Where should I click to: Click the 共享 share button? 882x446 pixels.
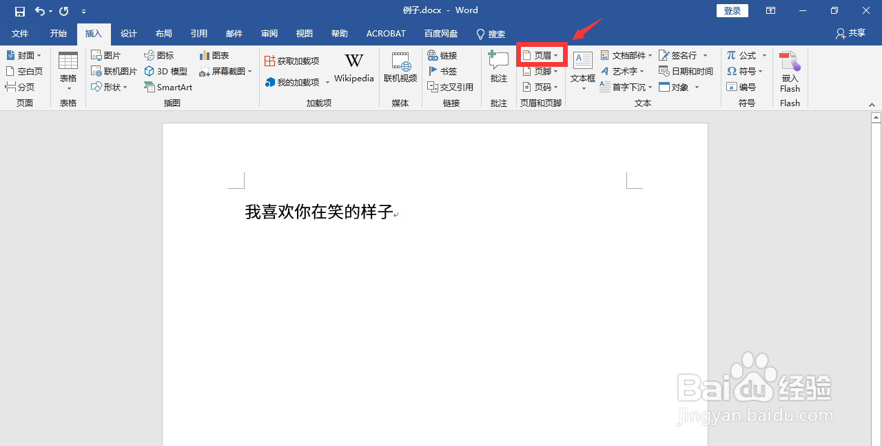point(850,33)
